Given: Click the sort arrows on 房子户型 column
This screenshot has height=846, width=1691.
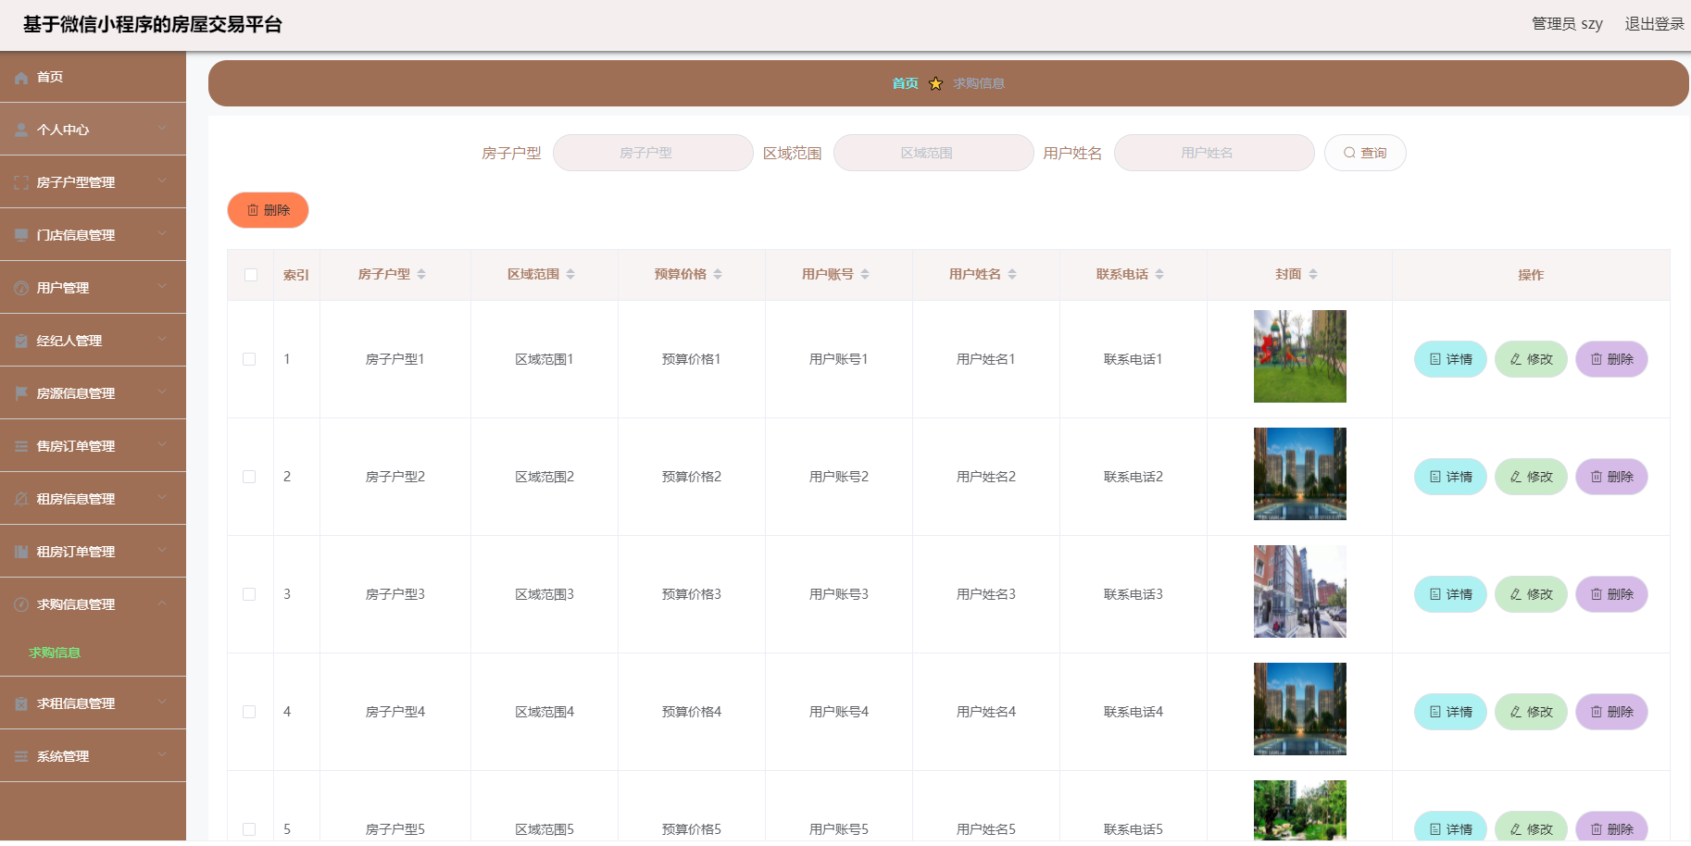Looking at the screenshot, I should (x=421, y=274).
